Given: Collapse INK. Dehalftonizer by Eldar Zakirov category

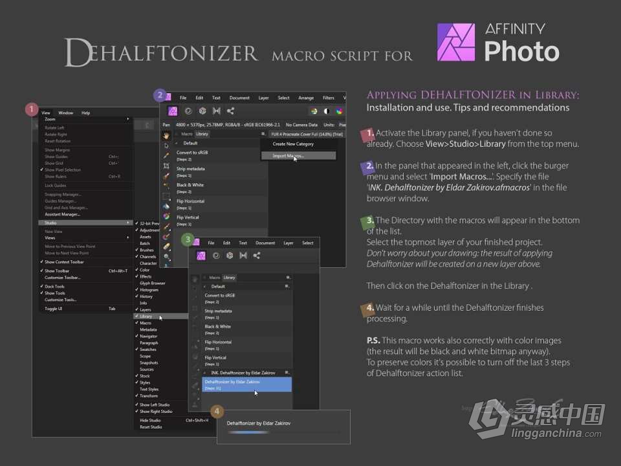Looking at the screenshot, I should (204, 373).
